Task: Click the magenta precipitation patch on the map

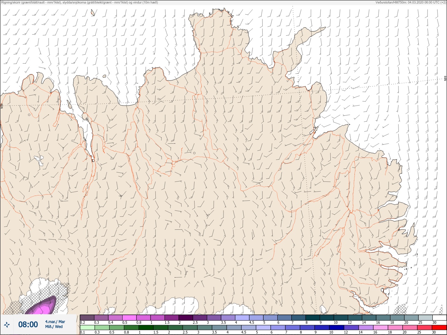Action: pos(42,307)
